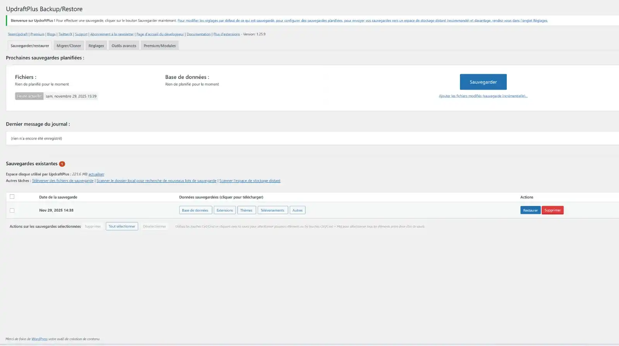Click the Thèmes backup data button
The width and height of the screenshot is (619, 346).
246,210
